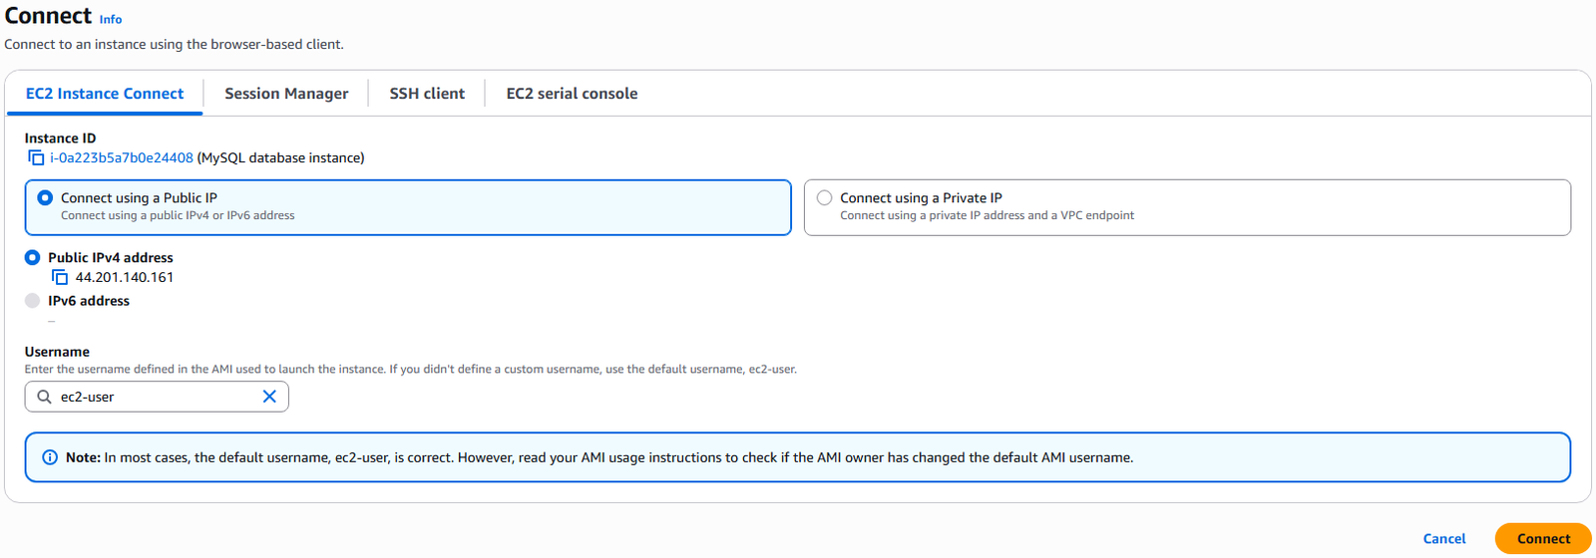
Task: Choose the Public IPv4 address option
Action: tap(32, 257)
